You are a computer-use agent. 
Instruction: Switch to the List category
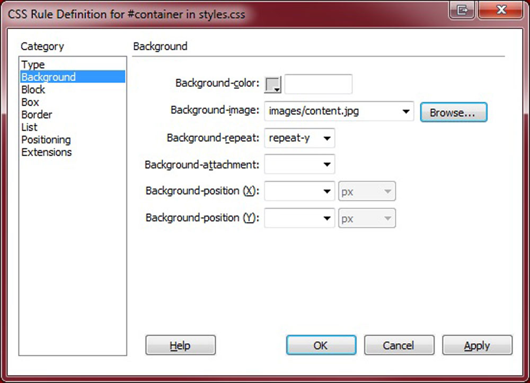[x=29, y=127]
